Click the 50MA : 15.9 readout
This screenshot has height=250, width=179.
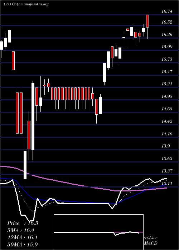(x=23, y=244)
